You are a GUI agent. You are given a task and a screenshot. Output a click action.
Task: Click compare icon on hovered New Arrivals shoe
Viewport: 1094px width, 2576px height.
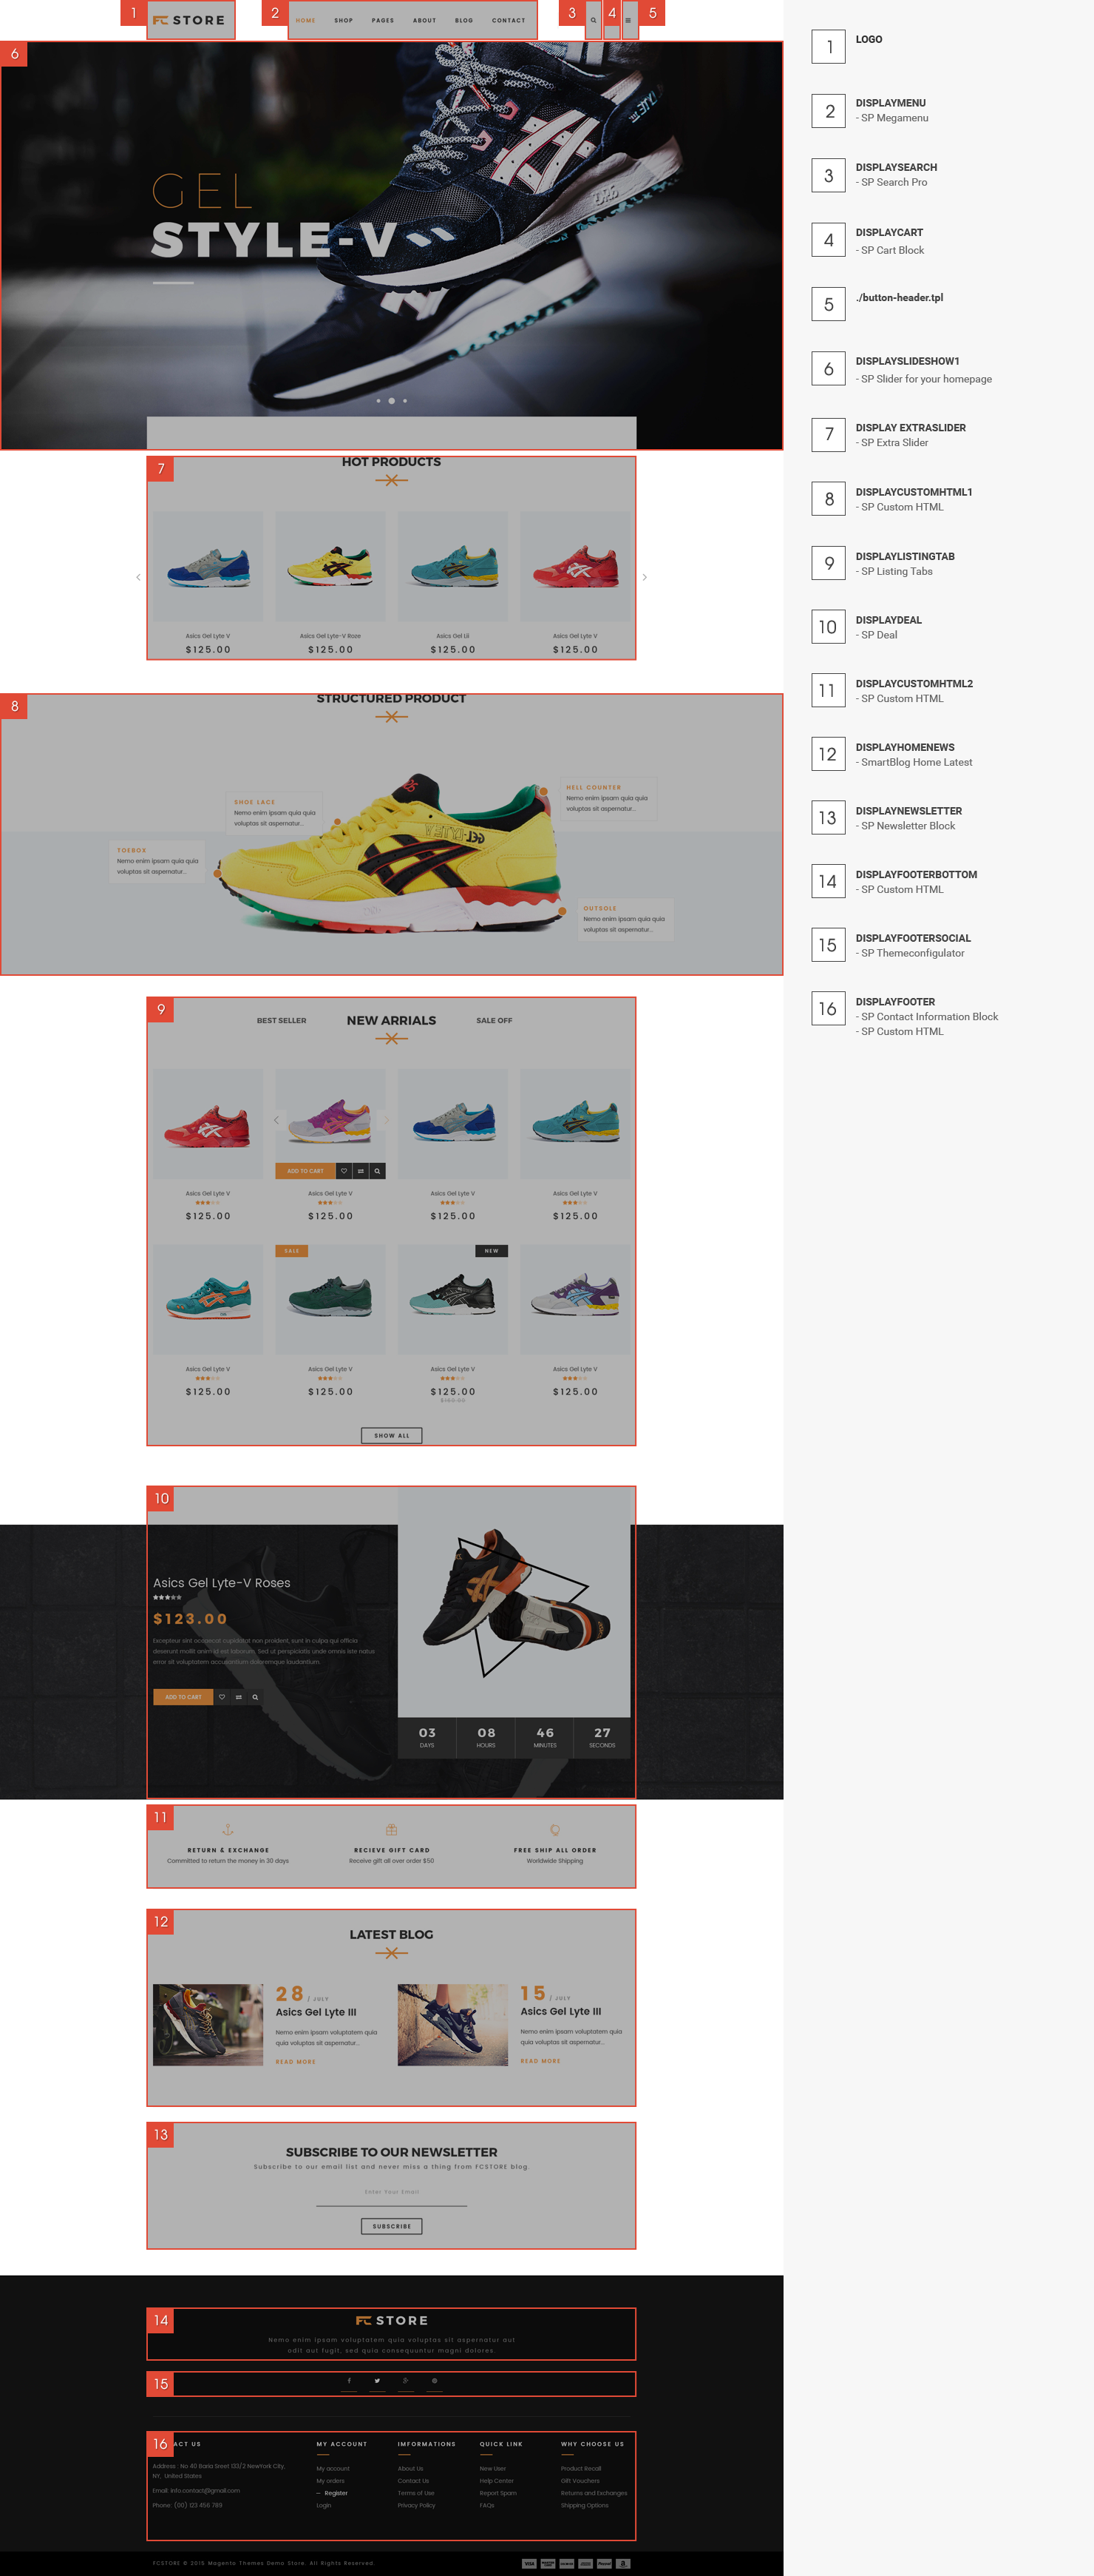click(x=361, y=1171)
